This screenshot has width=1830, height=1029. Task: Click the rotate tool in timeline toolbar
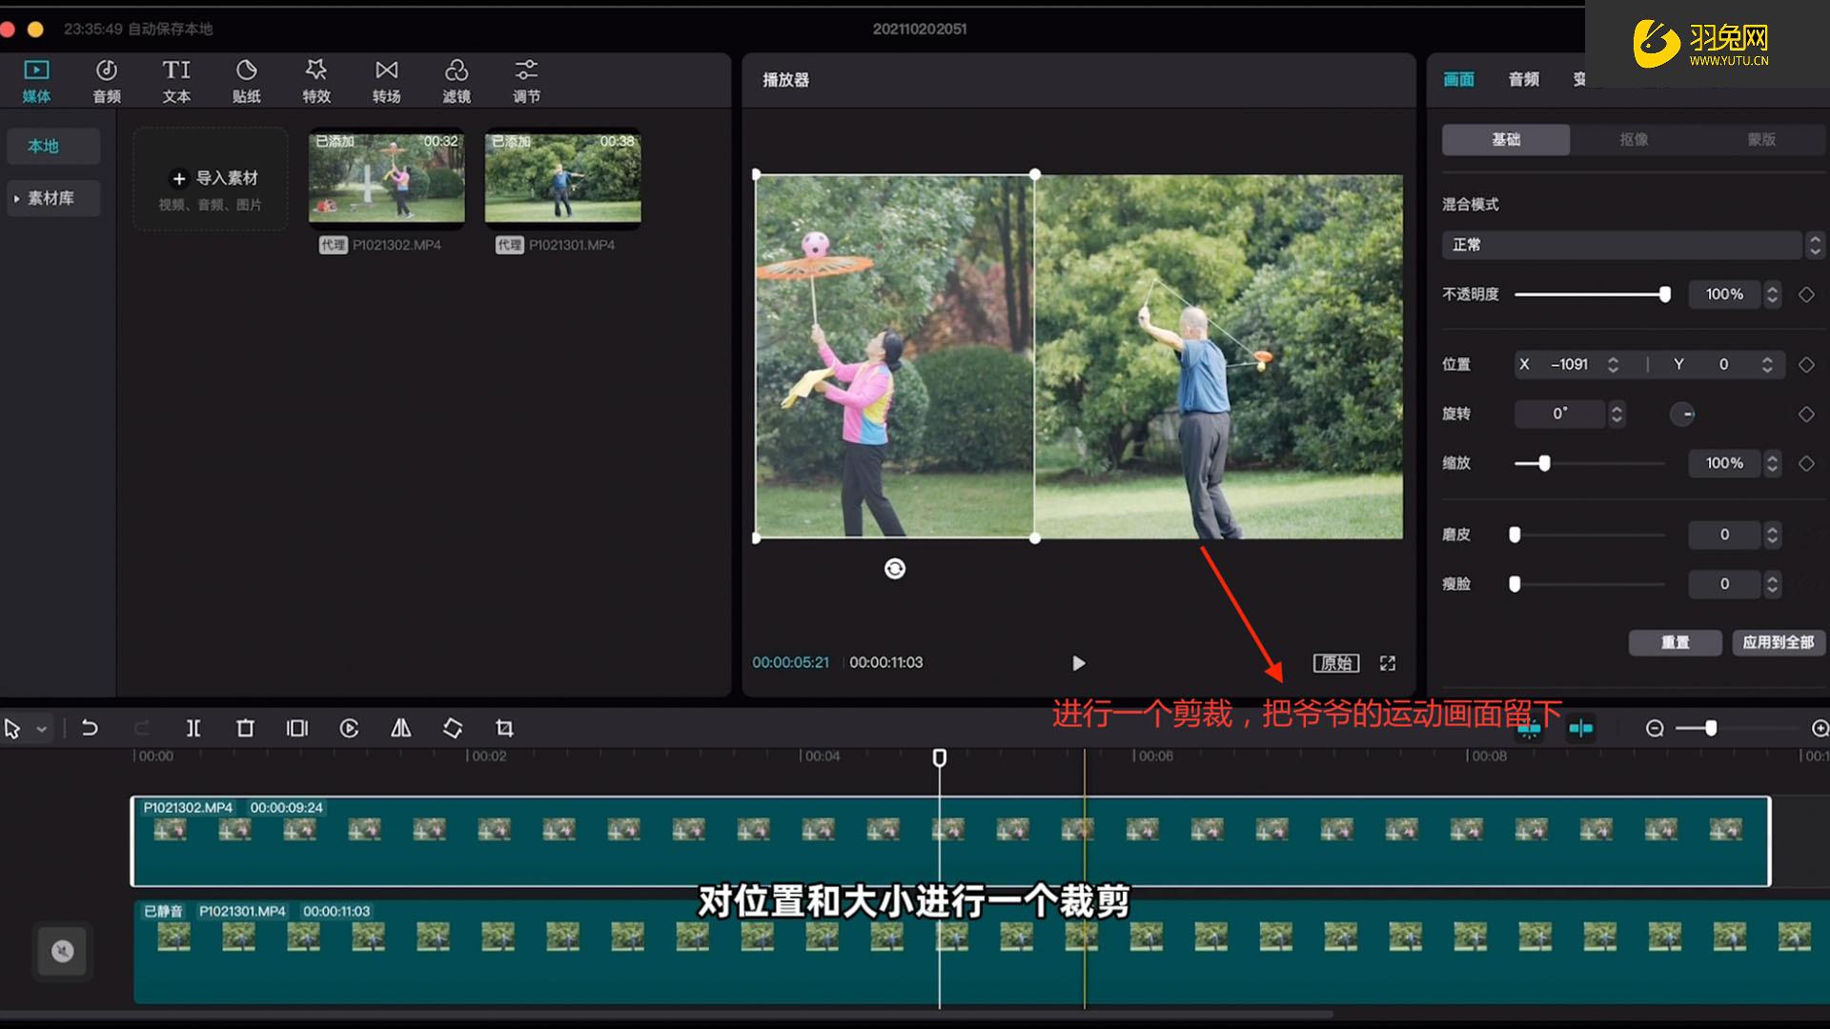tap(453, 729)
